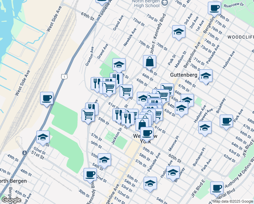This screenshot has height=204, width=254.
Task: Click the 69th St label near Tonnelle
Action: point(88,16)
